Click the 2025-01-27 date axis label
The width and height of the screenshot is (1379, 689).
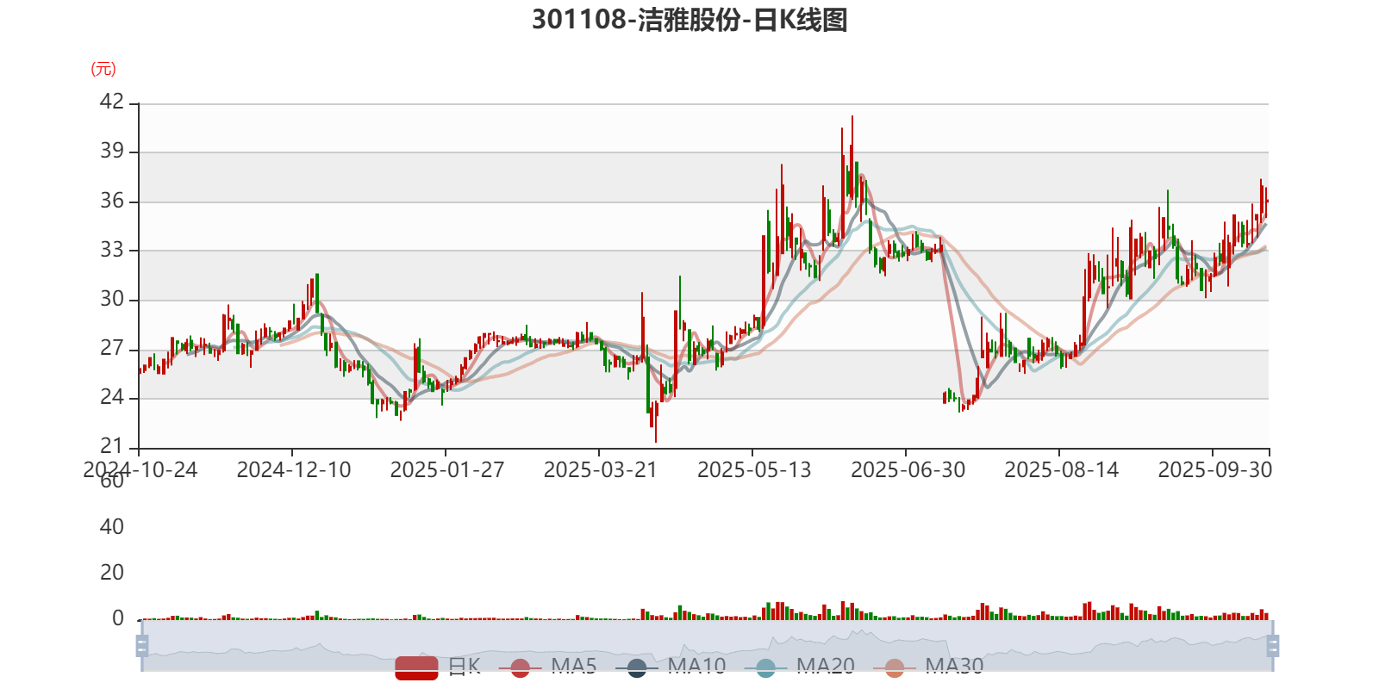[447, 470]
